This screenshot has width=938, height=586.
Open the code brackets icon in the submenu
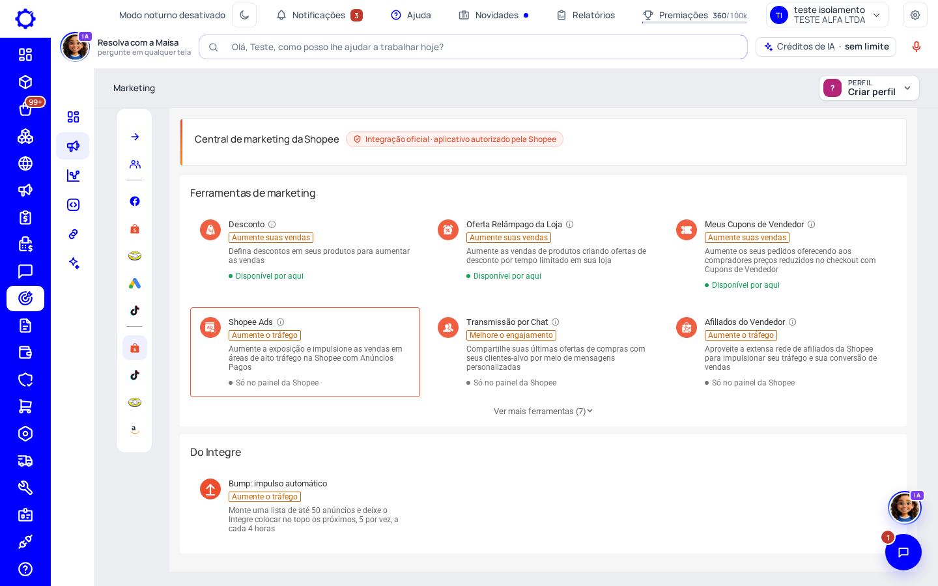(73, 204)
